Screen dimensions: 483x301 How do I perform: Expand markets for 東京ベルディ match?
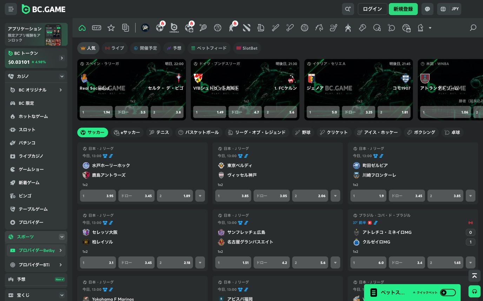[x=335, y=196]
